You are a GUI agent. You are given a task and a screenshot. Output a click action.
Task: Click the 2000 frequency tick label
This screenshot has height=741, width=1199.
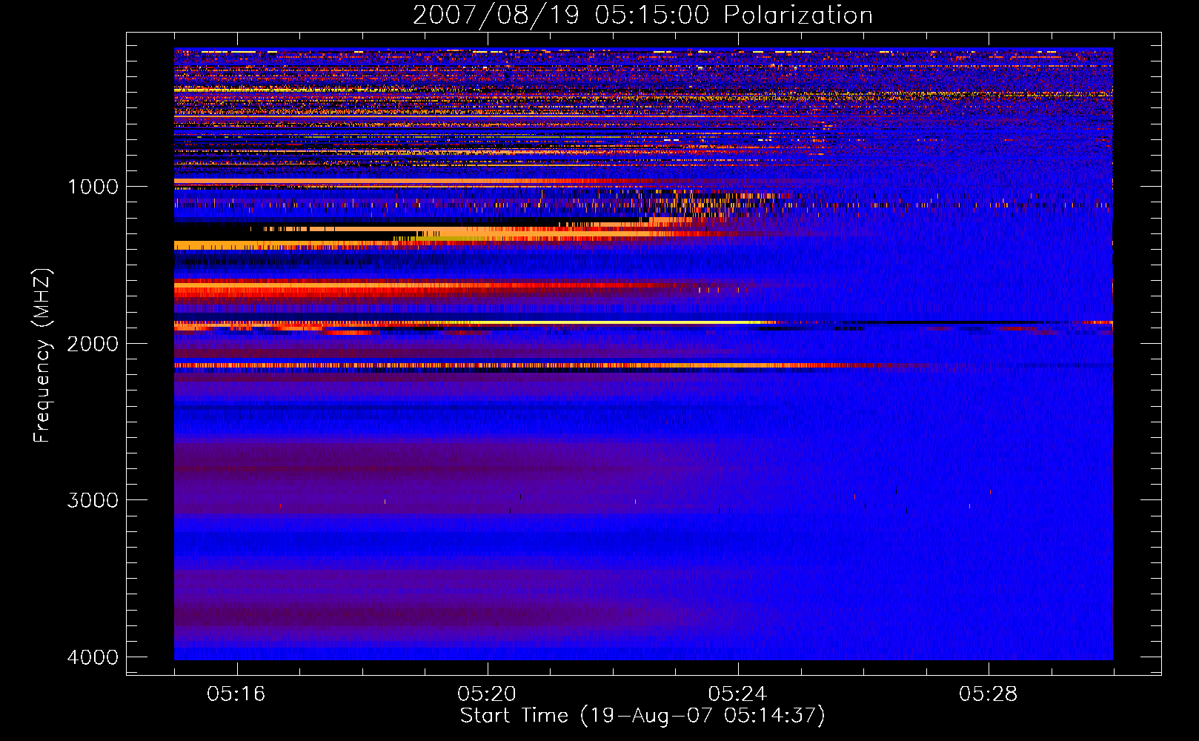pos(93,344)
